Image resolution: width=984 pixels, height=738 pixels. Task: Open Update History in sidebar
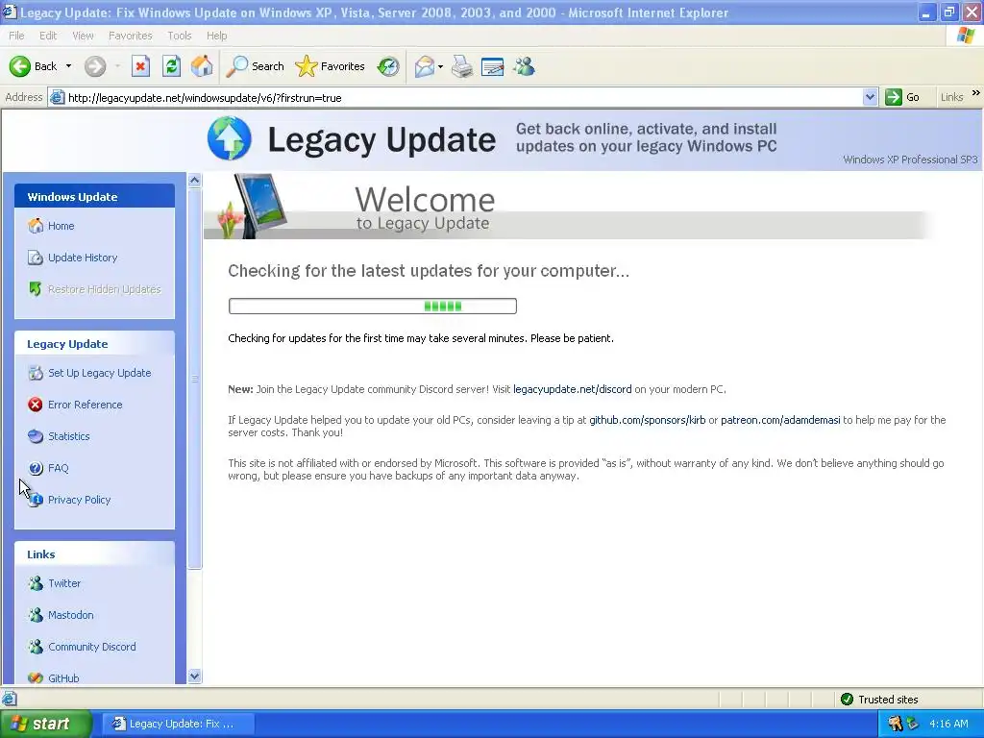(x=83, y=258)
